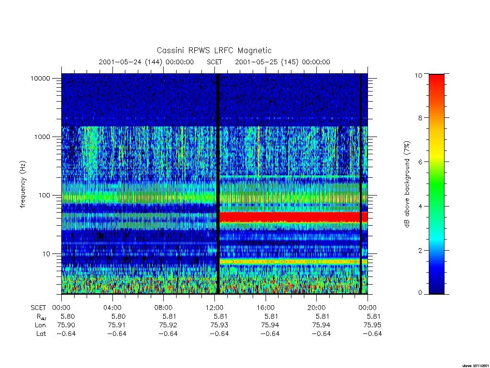Click the frequency (Hz) axis title
490x368 pixels.
pyautogui.click(x=23, y=184)
